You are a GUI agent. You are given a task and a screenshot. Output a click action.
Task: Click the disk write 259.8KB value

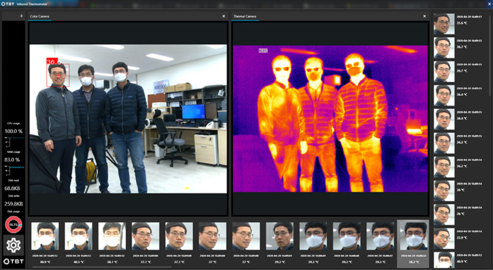point(13,204)
